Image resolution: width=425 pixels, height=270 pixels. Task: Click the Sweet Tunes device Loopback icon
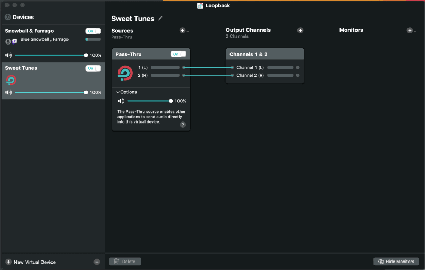tap(11, 80)
